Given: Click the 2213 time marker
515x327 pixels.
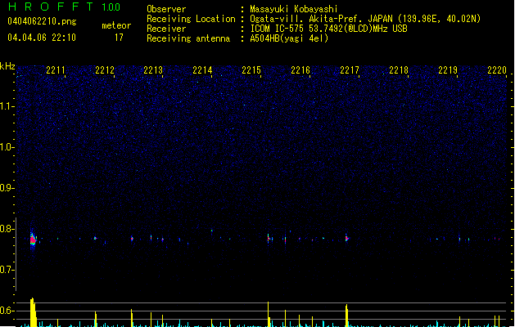Looking at the screenshot, I should tap(153, 70).
